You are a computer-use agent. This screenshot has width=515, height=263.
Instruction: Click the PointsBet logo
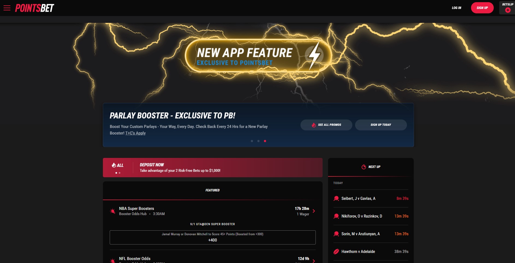35,8
